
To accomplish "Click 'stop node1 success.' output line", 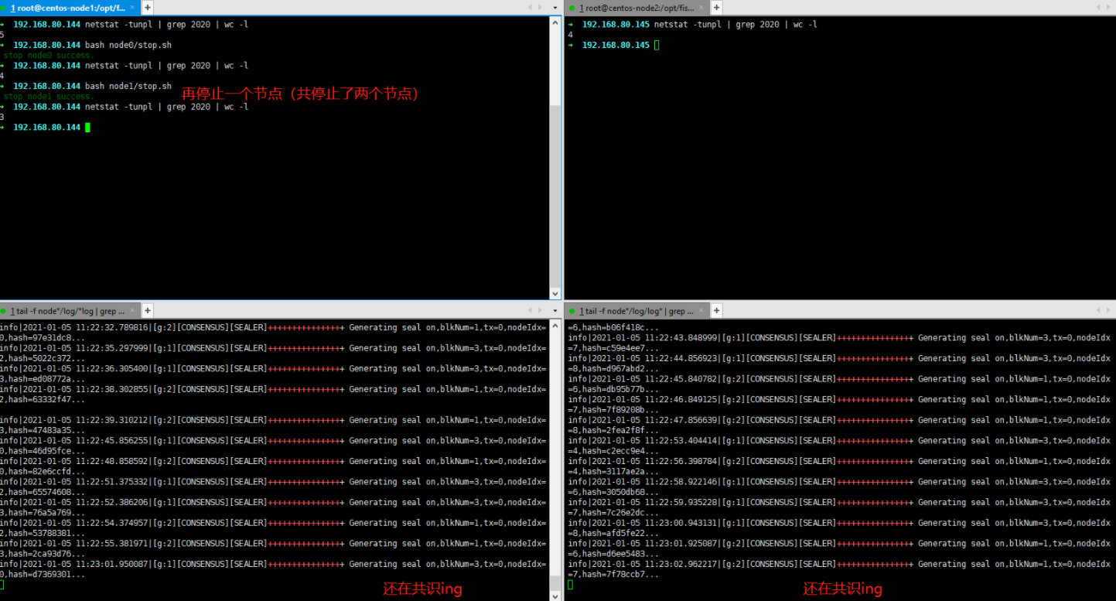I will (49, 97).
